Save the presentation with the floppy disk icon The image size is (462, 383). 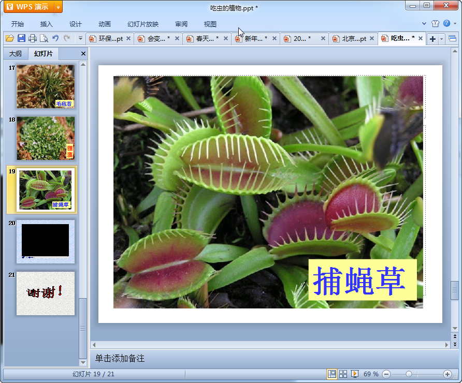21,38
